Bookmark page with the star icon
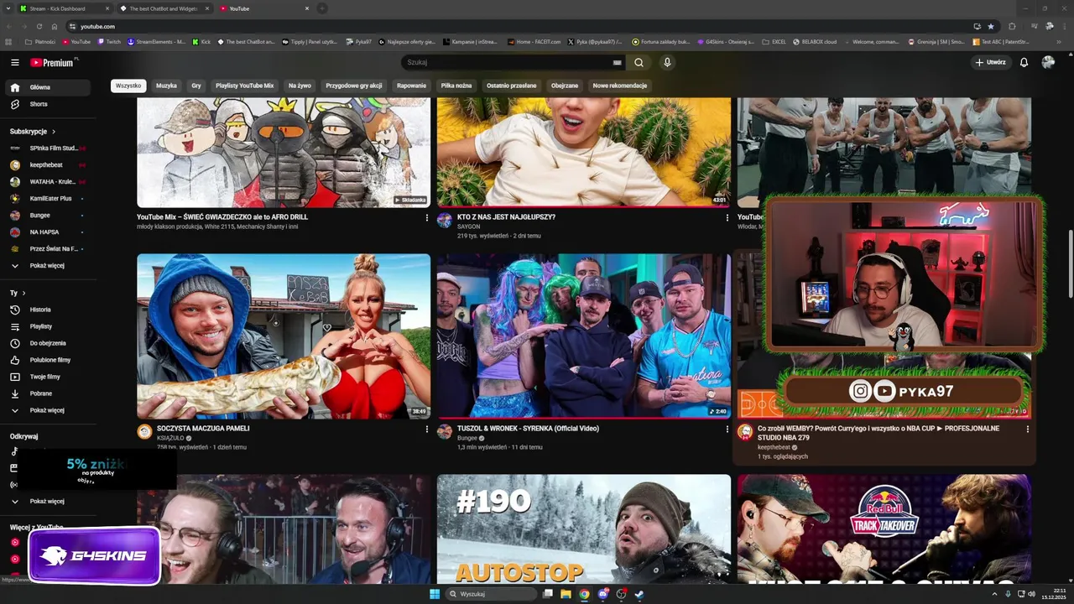The image size is (1074, 604). [x=991, y=26]
